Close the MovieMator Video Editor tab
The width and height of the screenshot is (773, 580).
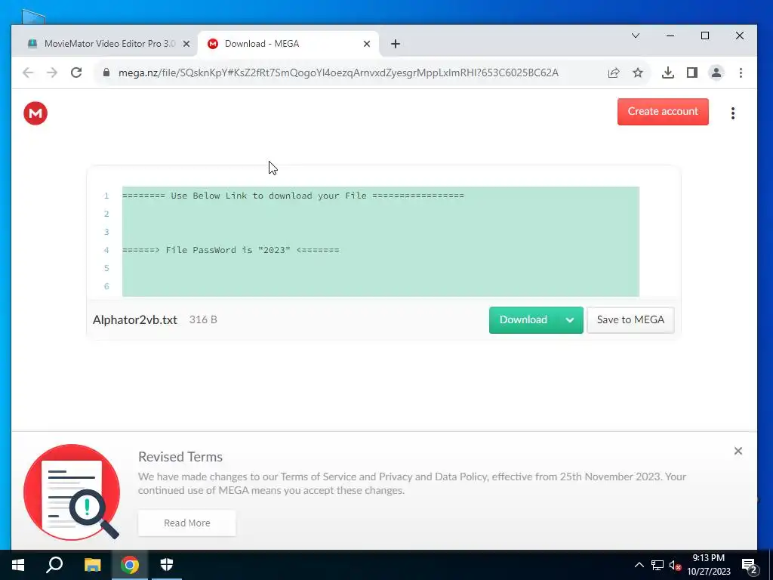(186, 44)
